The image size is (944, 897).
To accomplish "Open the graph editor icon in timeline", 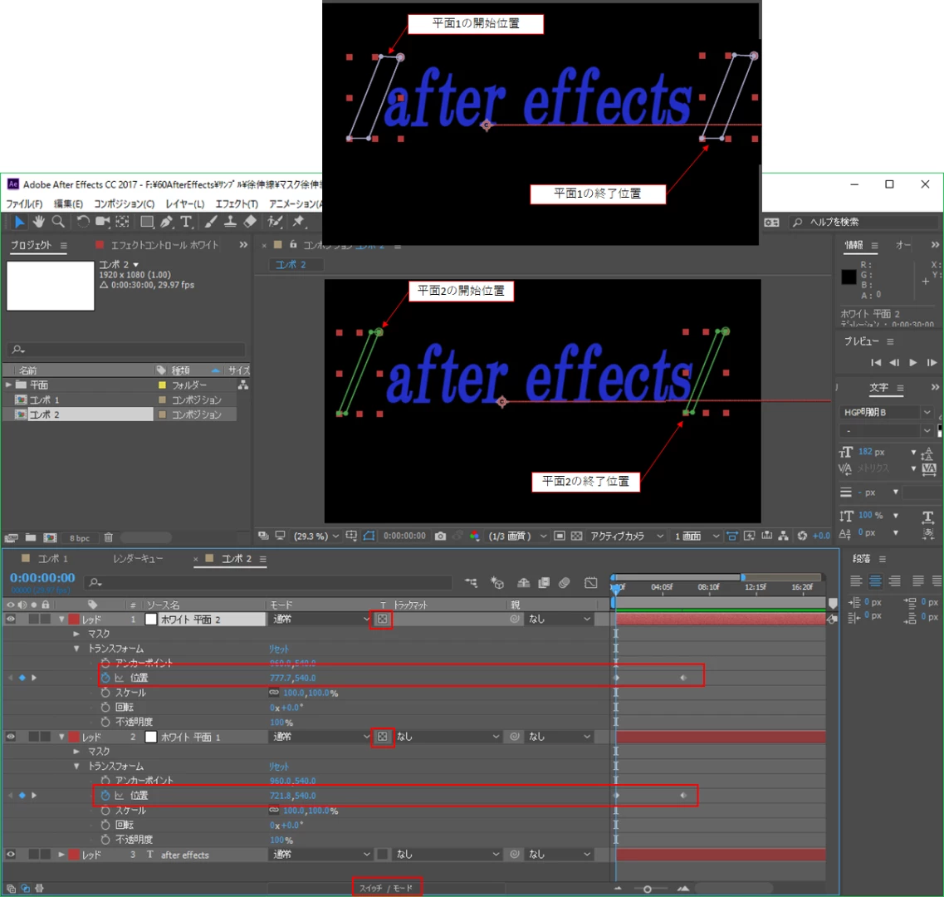I will (591, 582).
